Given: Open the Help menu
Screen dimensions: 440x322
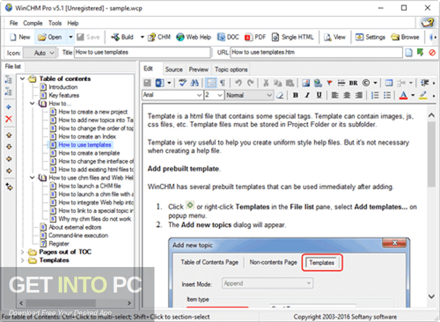Looking at the screenshot, I should (x=73, y=23).
